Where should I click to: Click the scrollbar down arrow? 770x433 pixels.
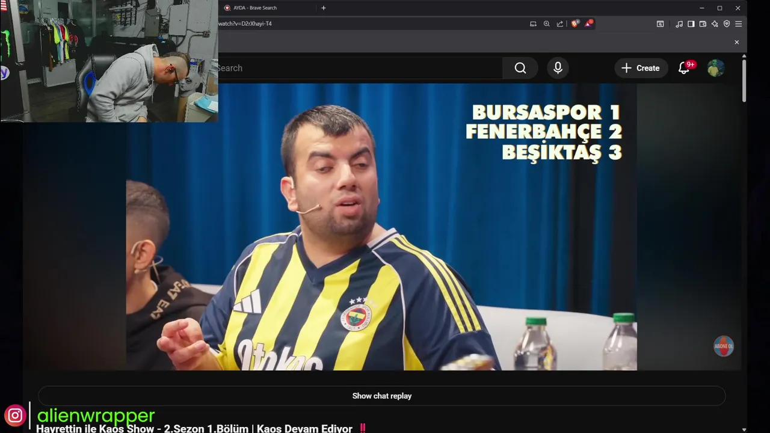[x=744, y=429]
